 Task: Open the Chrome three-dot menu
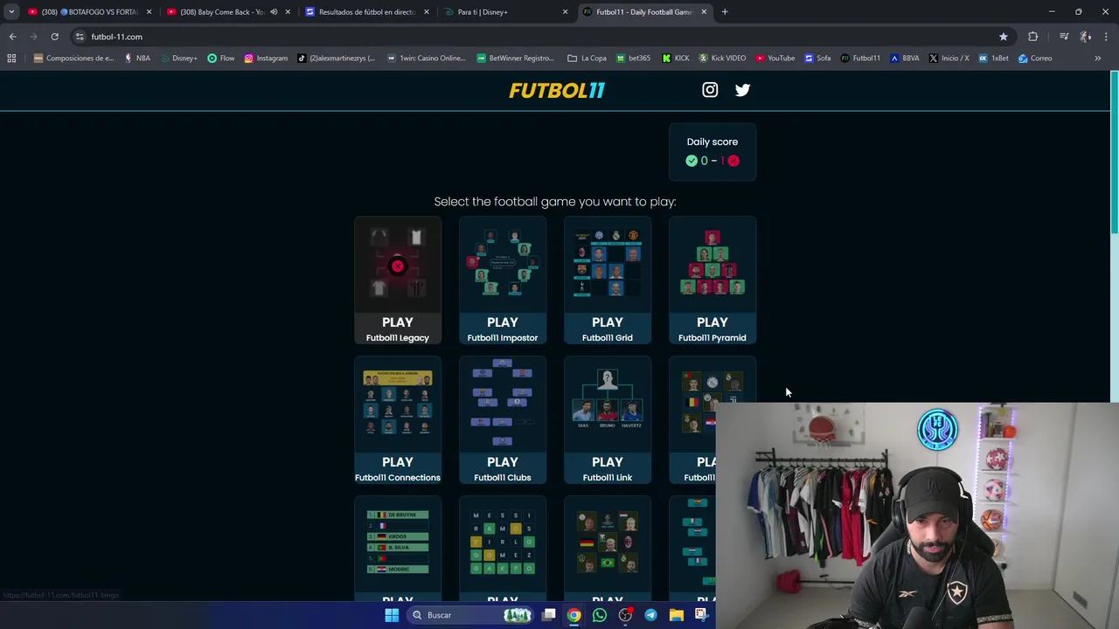(x=1107, y=37)
